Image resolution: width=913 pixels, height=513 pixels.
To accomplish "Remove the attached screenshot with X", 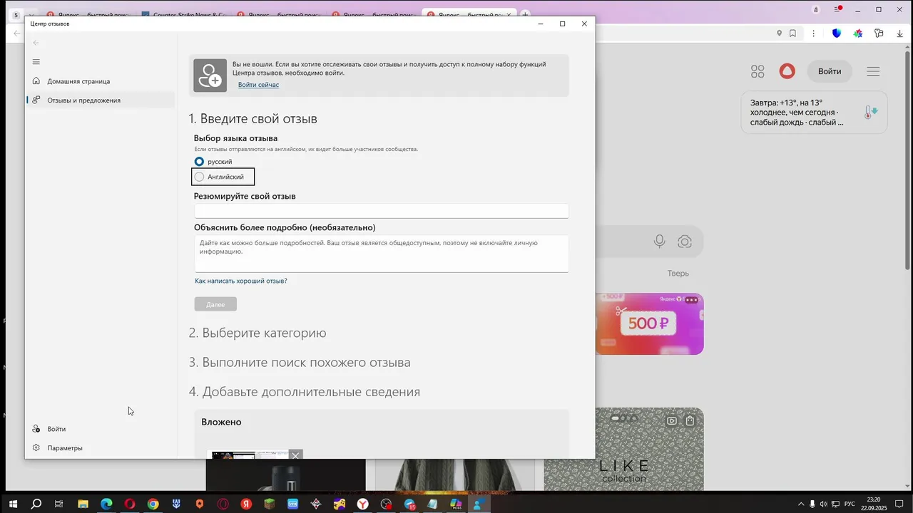I will (295, 455).
